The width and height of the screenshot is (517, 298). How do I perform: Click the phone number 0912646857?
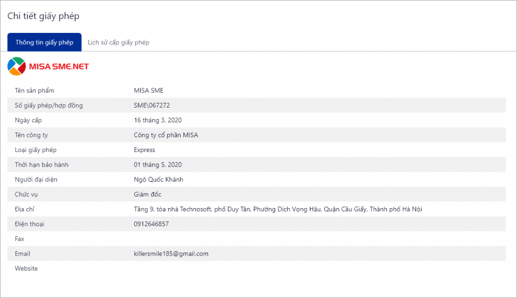[x=151, y=224]
